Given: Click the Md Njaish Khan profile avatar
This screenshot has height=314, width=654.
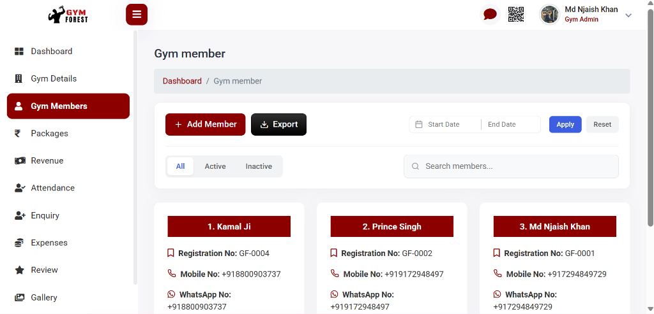Looking at the screenshot, I should point(549,15).
